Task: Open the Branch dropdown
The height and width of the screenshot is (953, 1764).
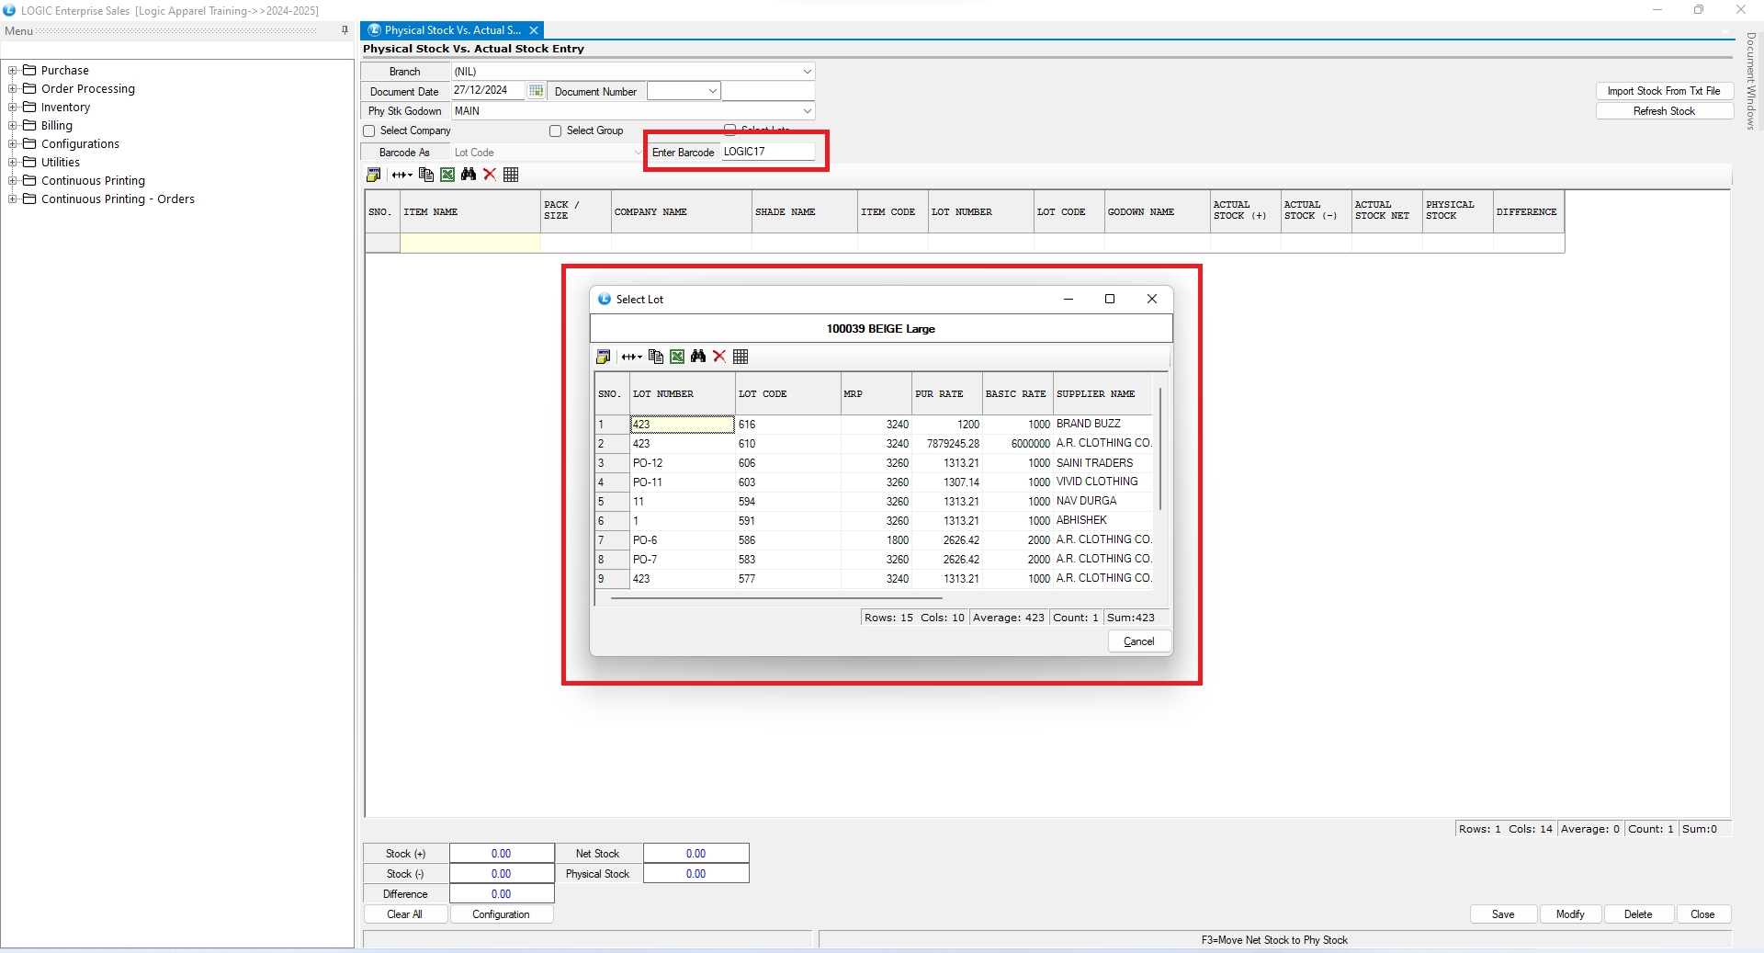Action: pos(807,72)
